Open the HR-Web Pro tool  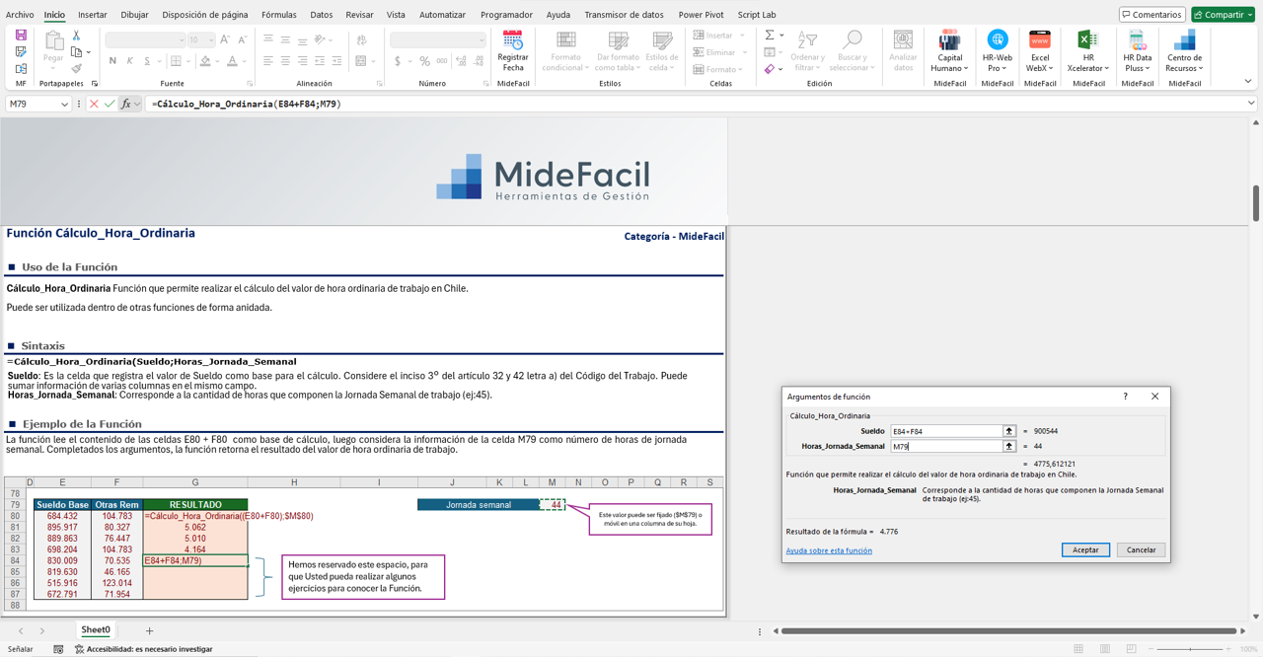(x=996, y=49)
